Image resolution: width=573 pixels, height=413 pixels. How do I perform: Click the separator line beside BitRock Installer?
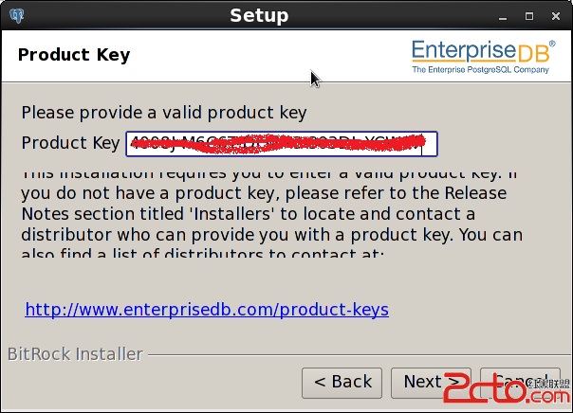click(360, 354)
